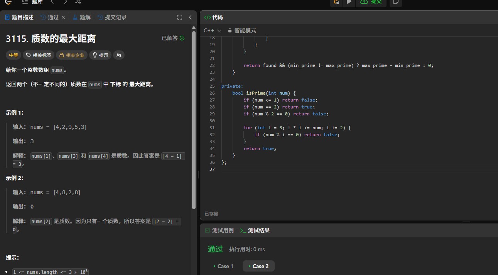498x275 pixels.
Task: Click example input nums = [4,8,2,8]
Action: tap(55, 192)
